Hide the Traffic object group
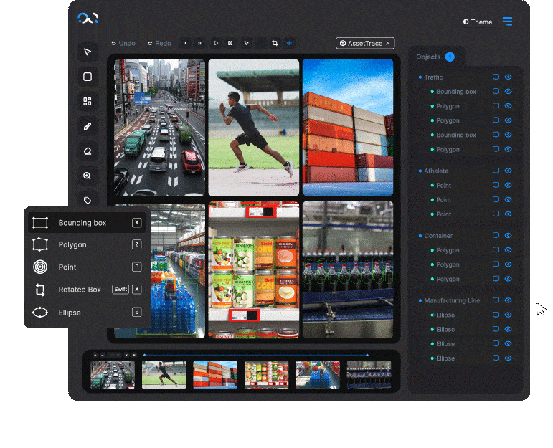This screenshot has width=553, height=448. pos(508,77)
